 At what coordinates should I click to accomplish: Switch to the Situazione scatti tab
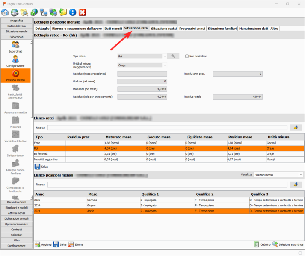point(164,29)
